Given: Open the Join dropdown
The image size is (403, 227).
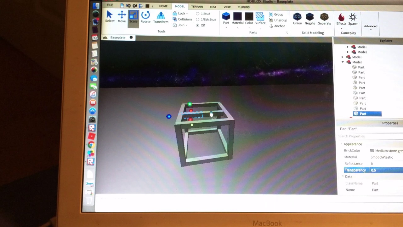Looking at the screenshot, I should 180,25.
